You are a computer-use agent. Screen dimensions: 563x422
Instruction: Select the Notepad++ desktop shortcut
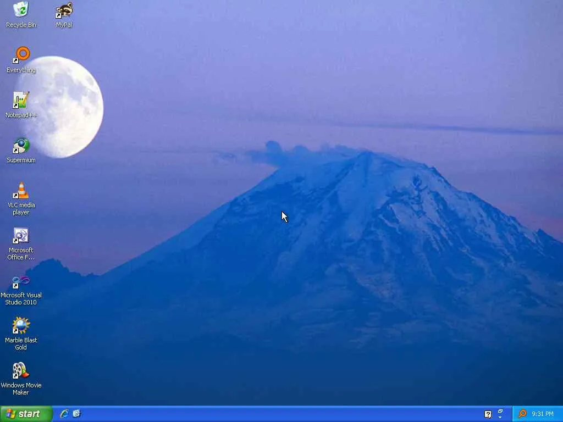pyautogui.click(x=21, y=105)
